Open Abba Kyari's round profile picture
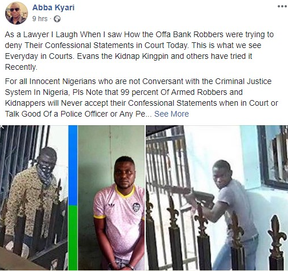This screenshot has height=271, width=288. [17, 13]
